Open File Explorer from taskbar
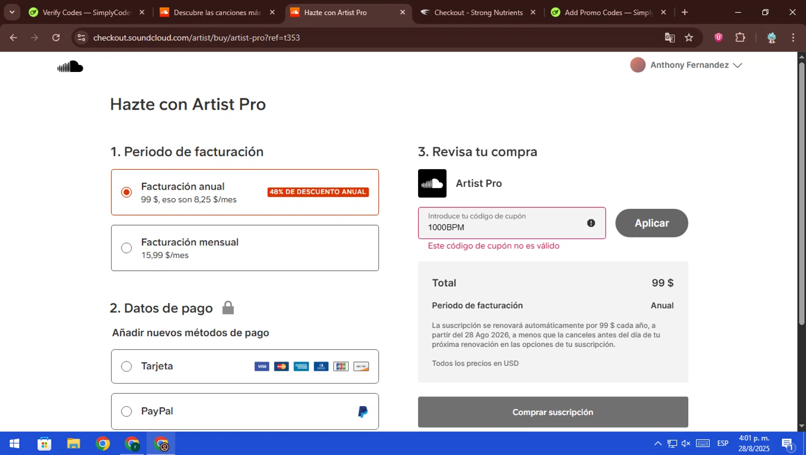Screen dimensions: 806x455 pos(74,444)
